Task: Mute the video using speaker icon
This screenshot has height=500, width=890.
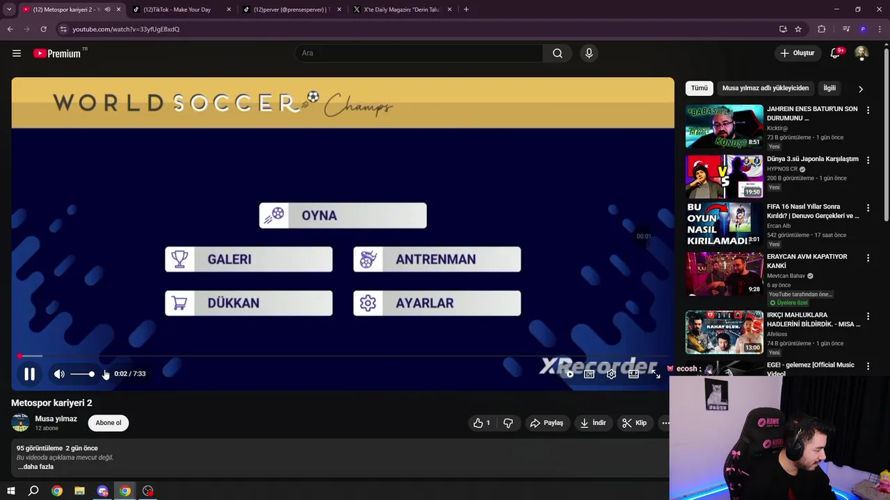Action: pos(59,374)
